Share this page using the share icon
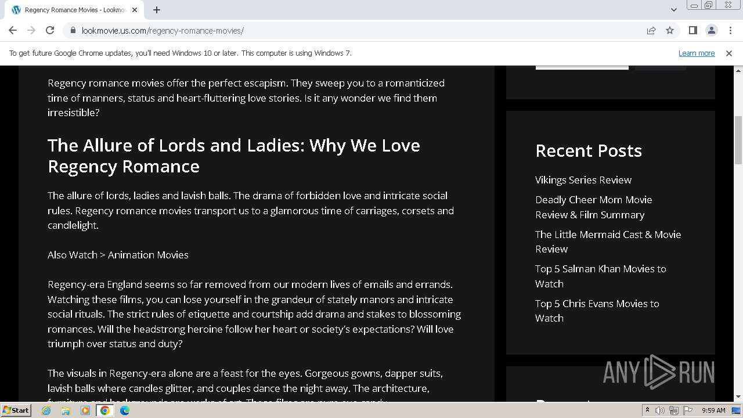The image size is (743, 418). (x=651, y=30)
